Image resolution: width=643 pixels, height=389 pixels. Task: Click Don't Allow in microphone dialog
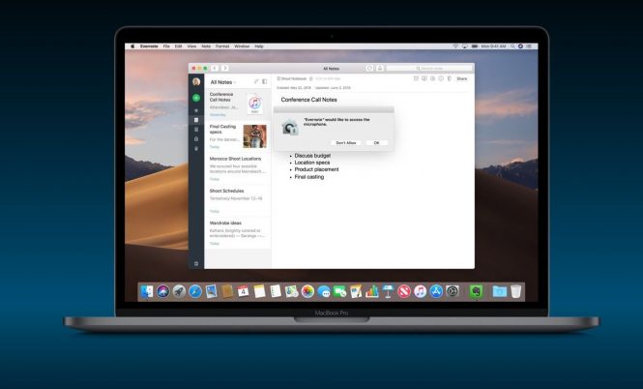pos(344,142)
